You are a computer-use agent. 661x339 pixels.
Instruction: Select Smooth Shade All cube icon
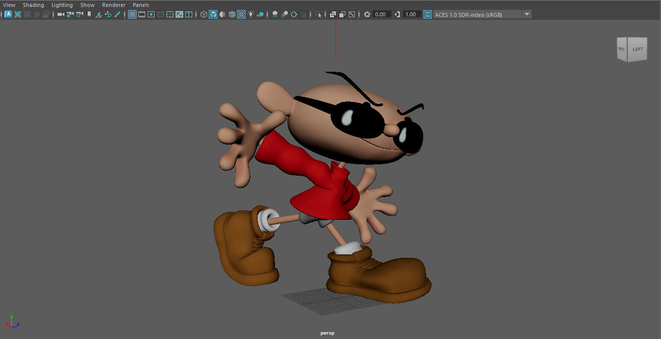[213, 14]
